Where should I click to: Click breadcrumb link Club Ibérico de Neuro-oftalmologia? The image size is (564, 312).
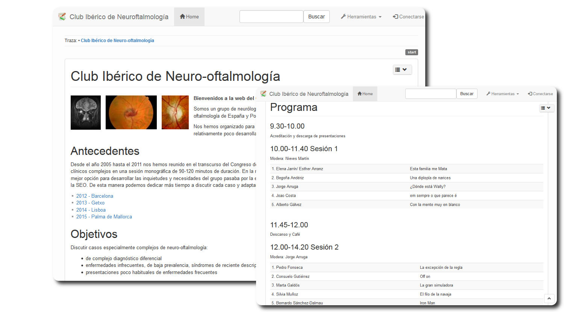(117, 41)
